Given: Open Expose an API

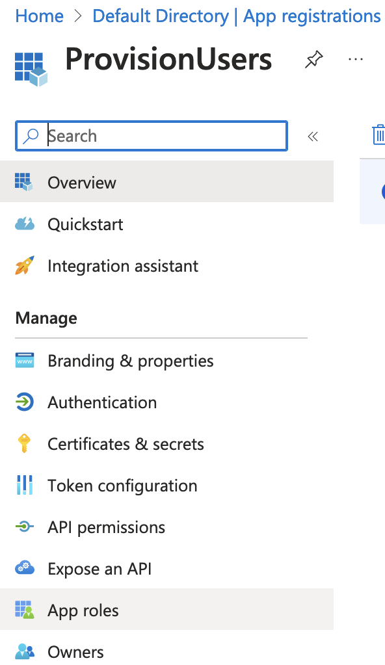Looking at the screenshot, I should click(167, 568).
